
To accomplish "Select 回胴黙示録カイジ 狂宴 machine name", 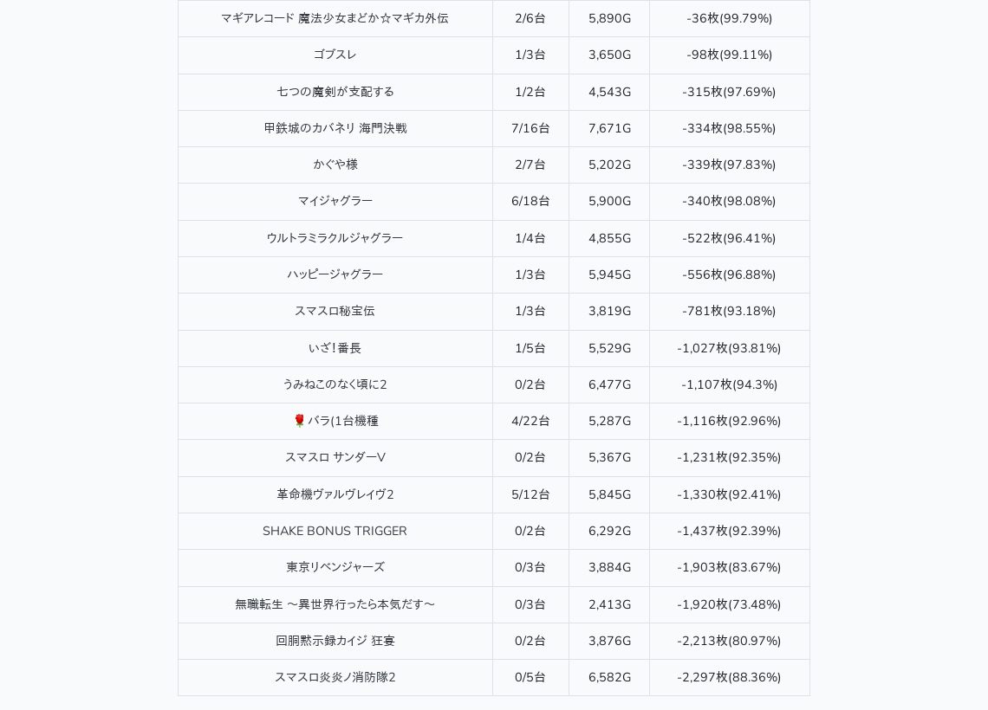I will click(335, 641).
